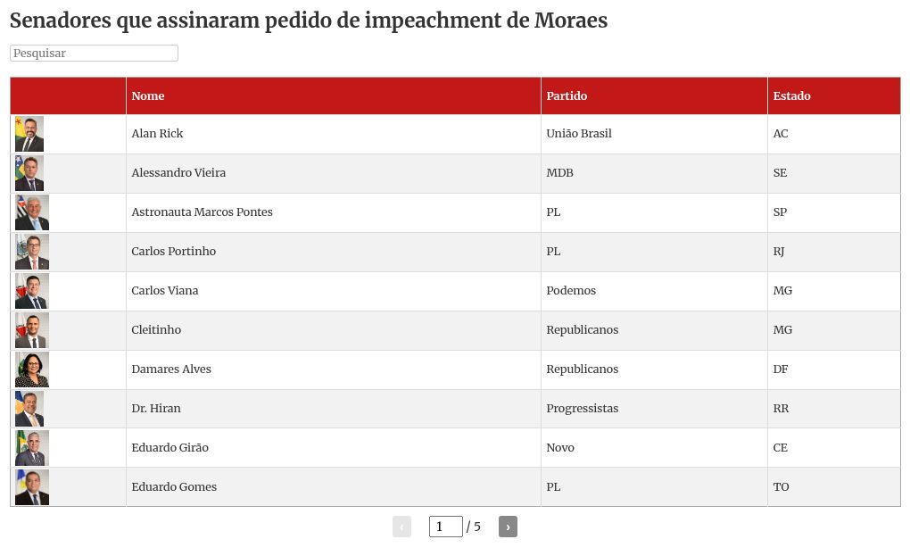Open Carlos Viana's portrait thumbnail
The image size is (910, 556).
[32, 291]
